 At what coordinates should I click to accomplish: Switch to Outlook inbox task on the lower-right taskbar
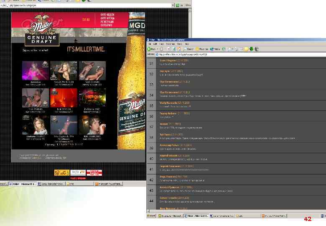tap(170, 216)
